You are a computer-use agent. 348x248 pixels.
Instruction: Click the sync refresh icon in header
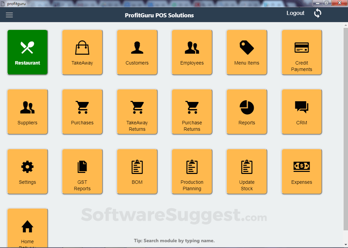pos(318,13)
